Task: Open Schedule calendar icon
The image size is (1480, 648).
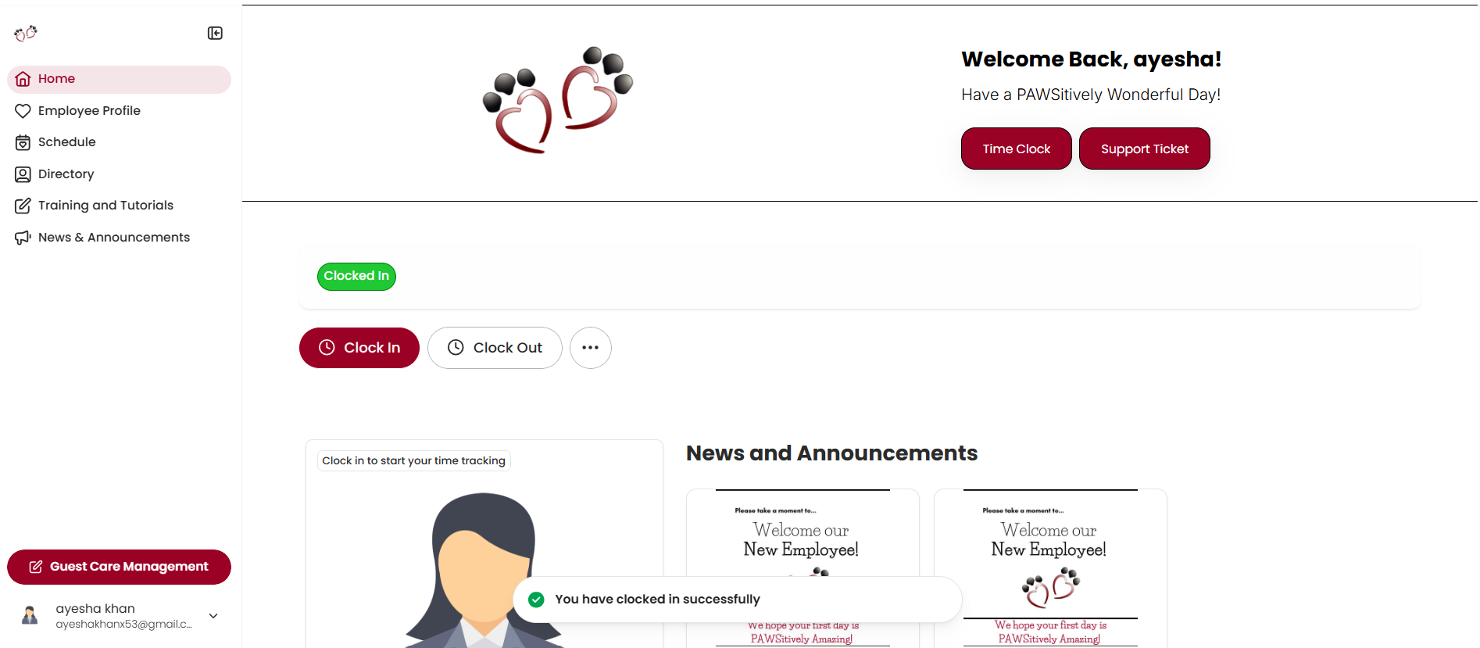Action: (x=23, y=142)
